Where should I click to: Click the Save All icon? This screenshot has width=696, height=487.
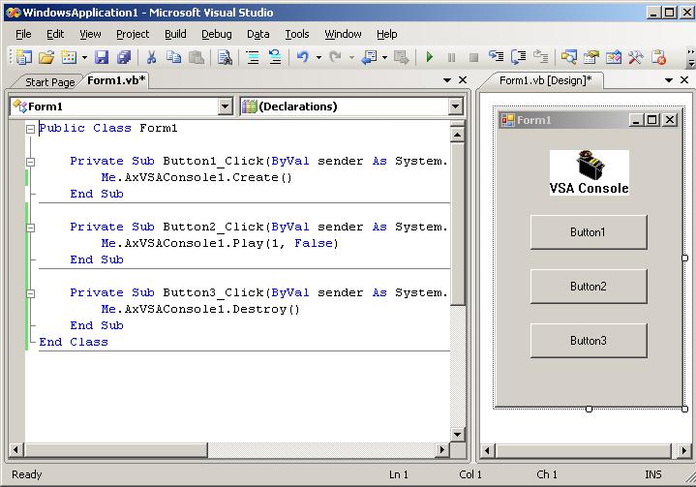pyautogui.click(x=124, y=57)
